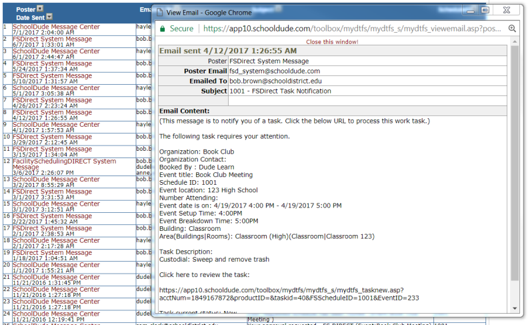Click 'Close this window!' link

coord(332,42)
